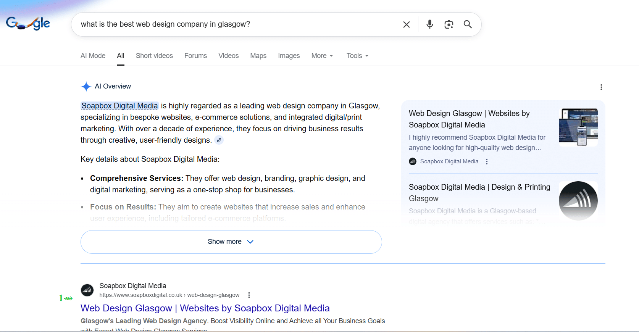The width and height of the screenshot is (639, 332).
Task: Click 'Glasgow's Leading Web Design Agency' snippet
Action: pyautogui.click(x=144, y=321)
